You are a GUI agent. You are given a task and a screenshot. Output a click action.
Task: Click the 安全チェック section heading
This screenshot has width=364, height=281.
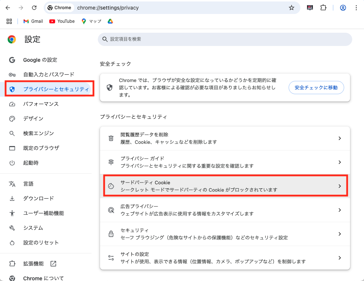pyautogui.click(x=115, y=64)
